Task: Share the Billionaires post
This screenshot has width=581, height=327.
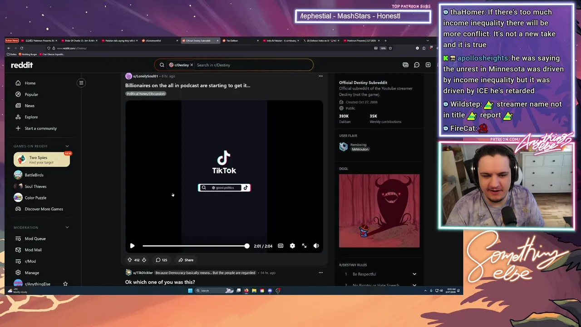Action: 186,260
